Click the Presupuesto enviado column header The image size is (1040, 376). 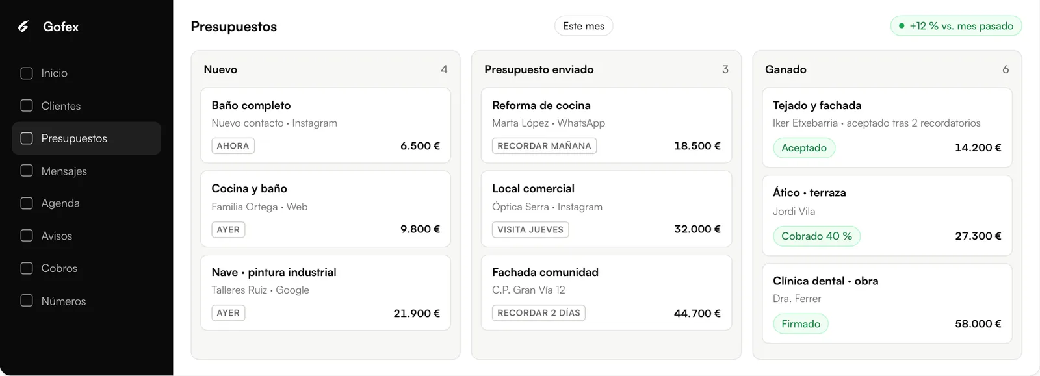tap(539, 69)
